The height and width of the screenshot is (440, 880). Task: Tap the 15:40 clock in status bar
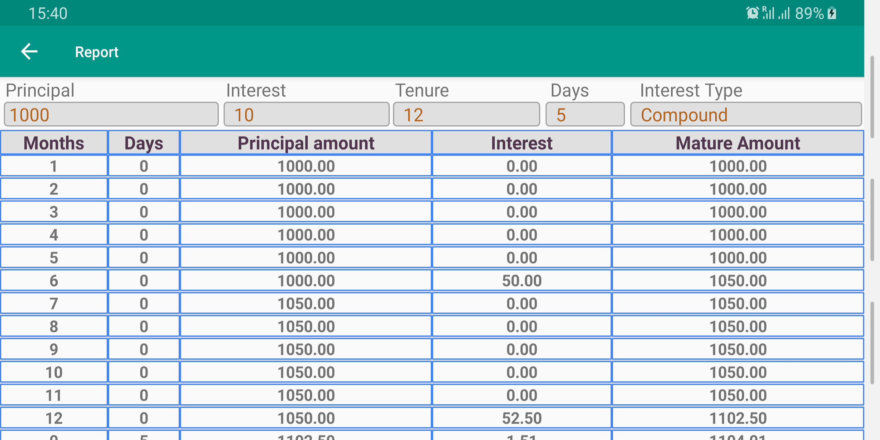click(48, 13)
